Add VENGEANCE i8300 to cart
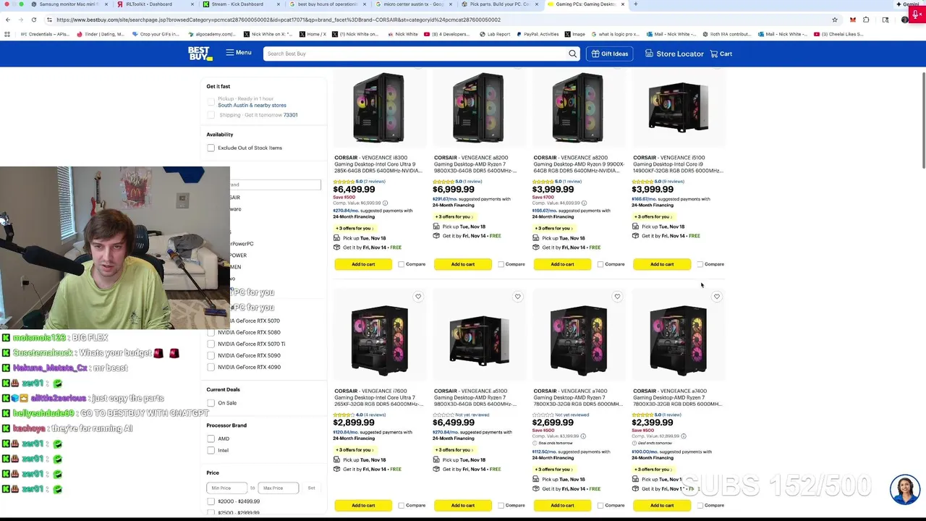The width and height of the screenshot is (926, 521). pyautogui.click(x=363, y=264)
